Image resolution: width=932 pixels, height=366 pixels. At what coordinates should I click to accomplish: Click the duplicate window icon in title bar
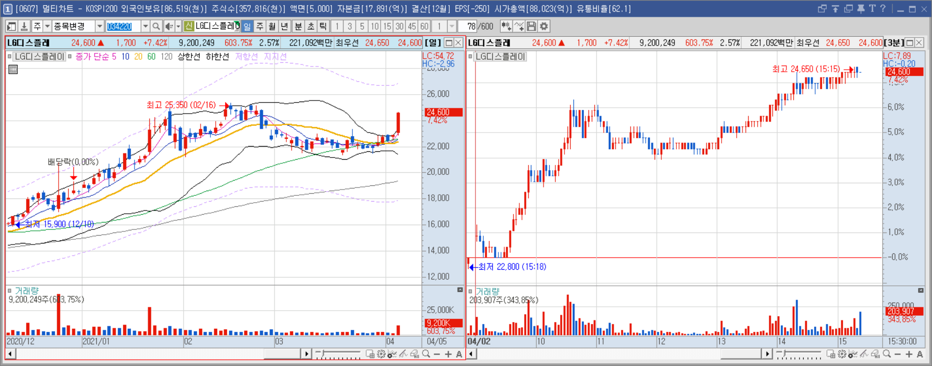pyautogui.click(x=848, y=8)
